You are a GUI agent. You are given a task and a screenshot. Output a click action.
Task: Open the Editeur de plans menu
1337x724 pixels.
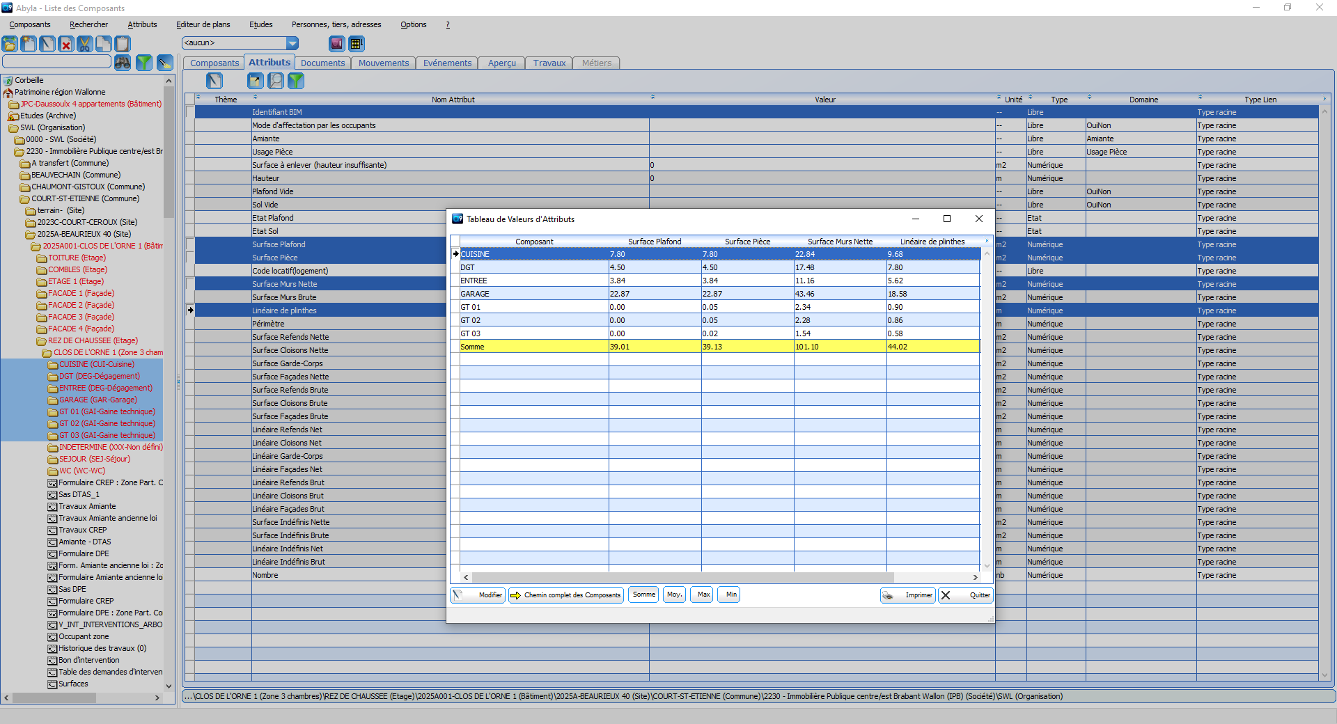(x=203, y=24)
